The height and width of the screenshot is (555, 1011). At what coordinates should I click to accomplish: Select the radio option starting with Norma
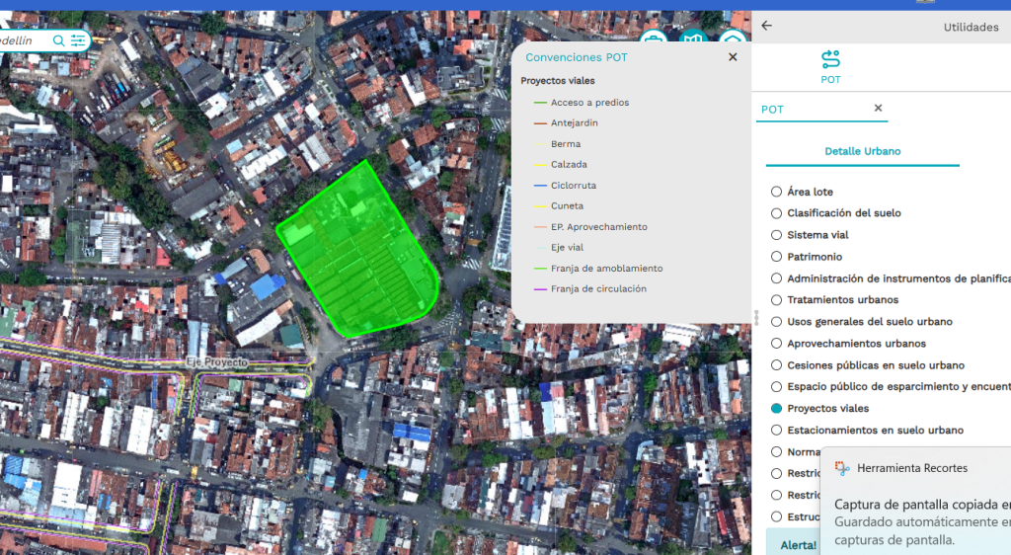click(x=776, y=452)
